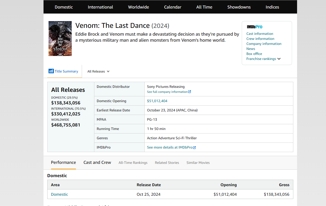Go to the International menu item

point(100,7)
